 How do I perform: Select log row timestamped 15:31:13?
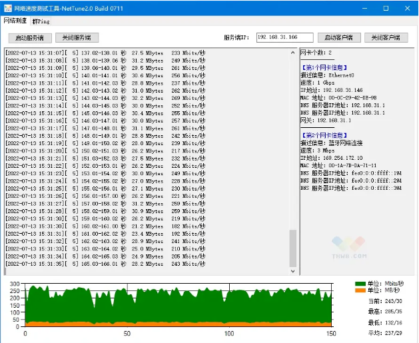pyautogui.click(x=105, y=98)
